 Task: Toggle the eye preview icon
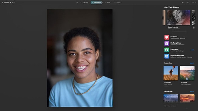(x=188, y=2)
